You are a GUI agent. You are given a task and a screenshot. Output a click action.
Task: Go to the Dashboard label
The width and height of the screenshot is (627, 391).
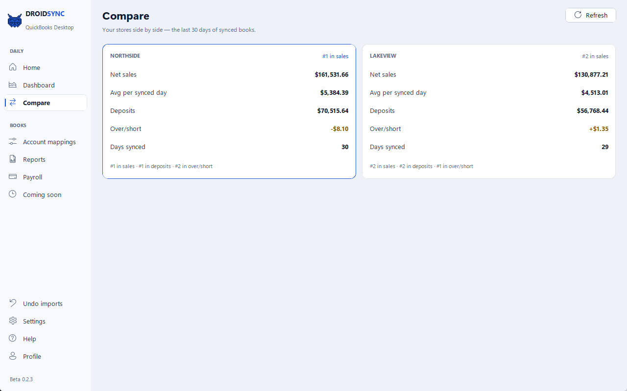click(x=39, y=86)
